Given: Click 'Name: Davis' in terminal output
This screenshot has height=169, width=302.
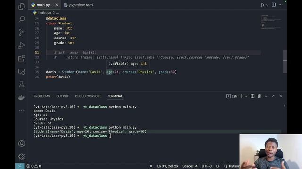Looking at the screenshot, I should [x=44, y=111].
